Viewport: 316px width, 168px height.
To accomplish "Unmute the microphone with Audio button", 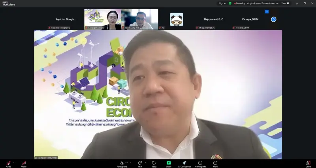I will 8,164.
